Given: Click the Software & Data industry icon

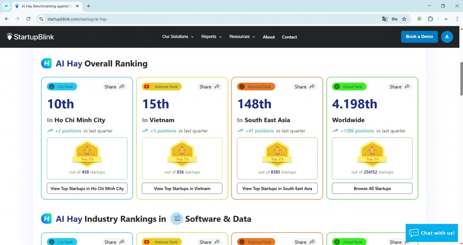Looking at the screenshot, I should click(x=177, y=219).
